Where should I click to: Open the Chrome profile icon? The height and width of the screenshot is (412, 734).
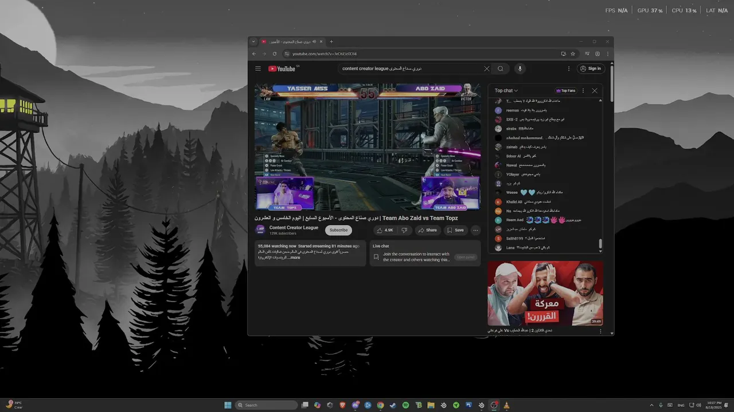tap(598, 54)
